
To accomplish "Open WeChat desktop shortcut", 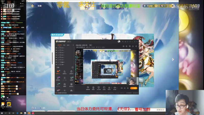I will (3, 97).
